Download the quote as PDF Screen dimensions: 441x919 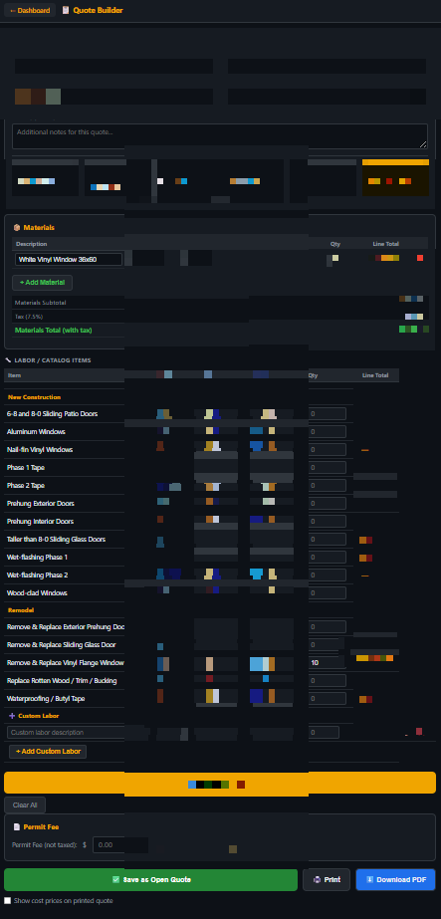pos(395,880)
